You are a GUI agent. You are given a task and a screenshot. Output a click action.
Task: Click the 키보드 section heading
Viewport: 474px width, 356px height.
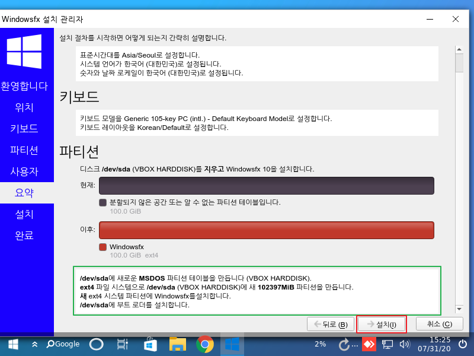click(x=79, y=97)
